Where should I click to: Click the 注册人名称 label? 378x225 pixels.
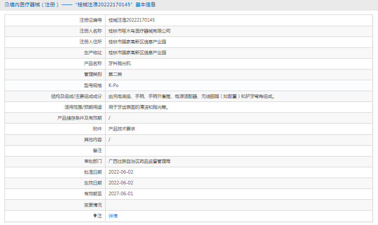[x=91, y=31]
